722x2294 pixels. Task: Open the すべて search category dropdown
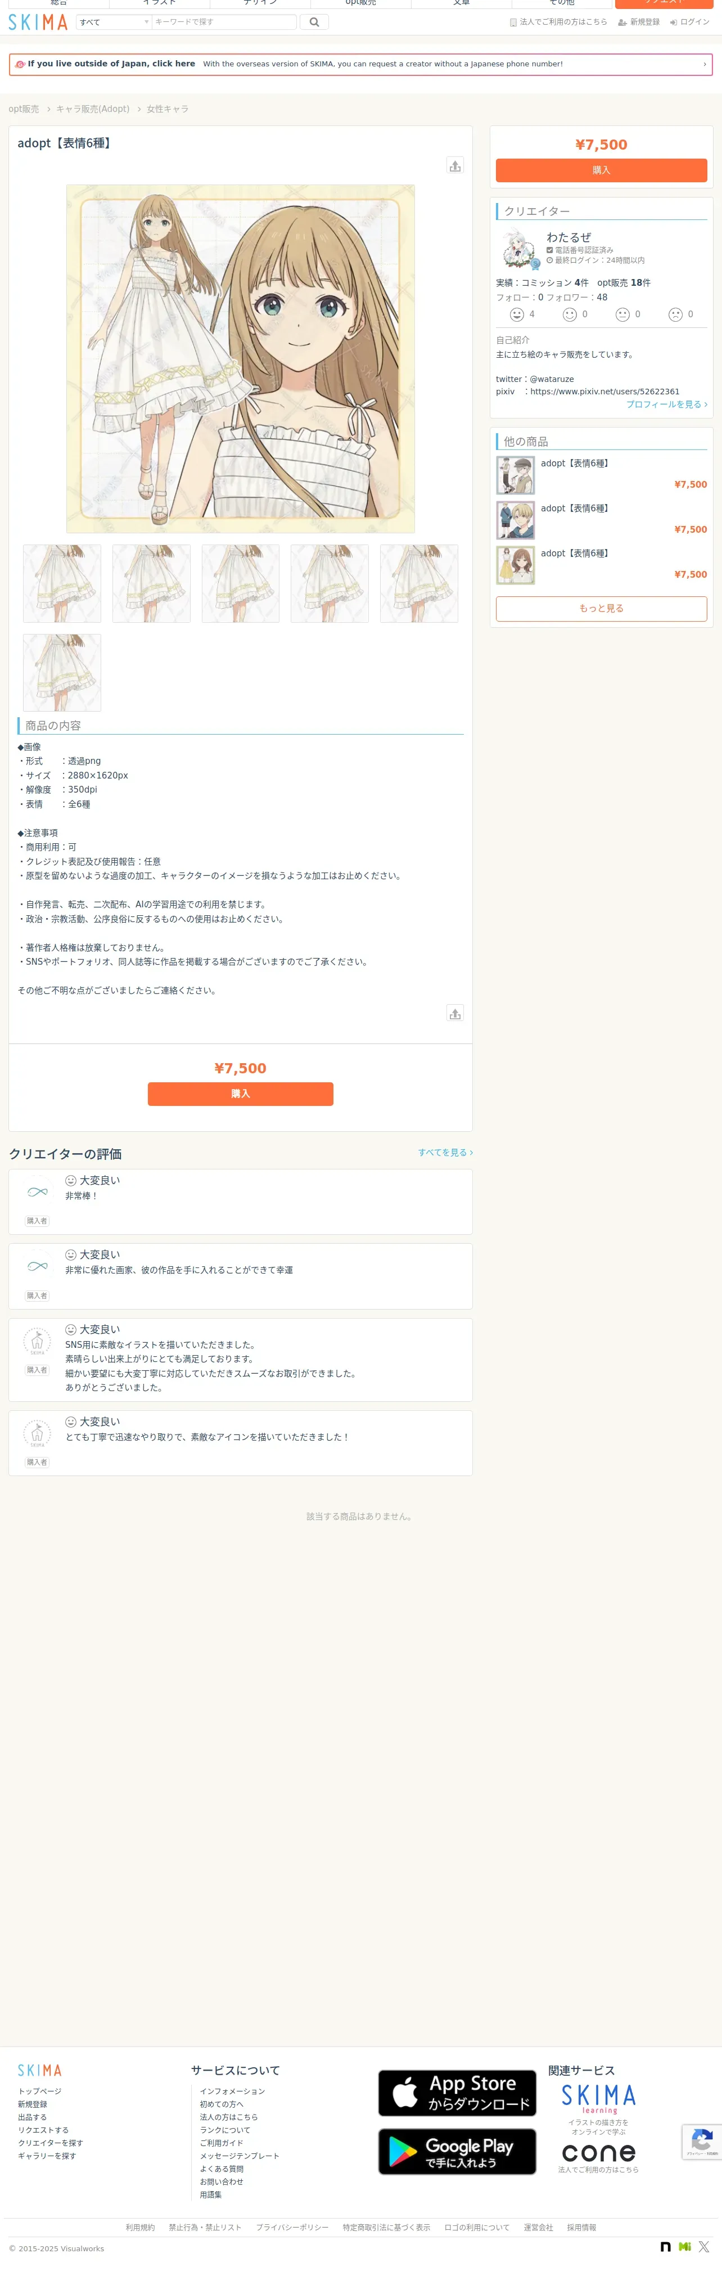coord(113,23)
